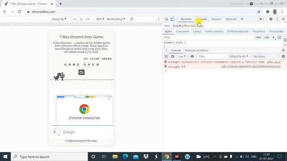The width and height of the screenshot is (287, 161).
Task: Close the console drawer
Action: tap(283, 51)
